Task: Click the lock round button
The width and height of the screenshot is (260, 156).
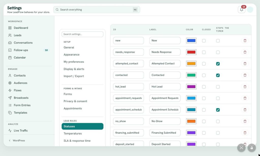Action: 252,148
